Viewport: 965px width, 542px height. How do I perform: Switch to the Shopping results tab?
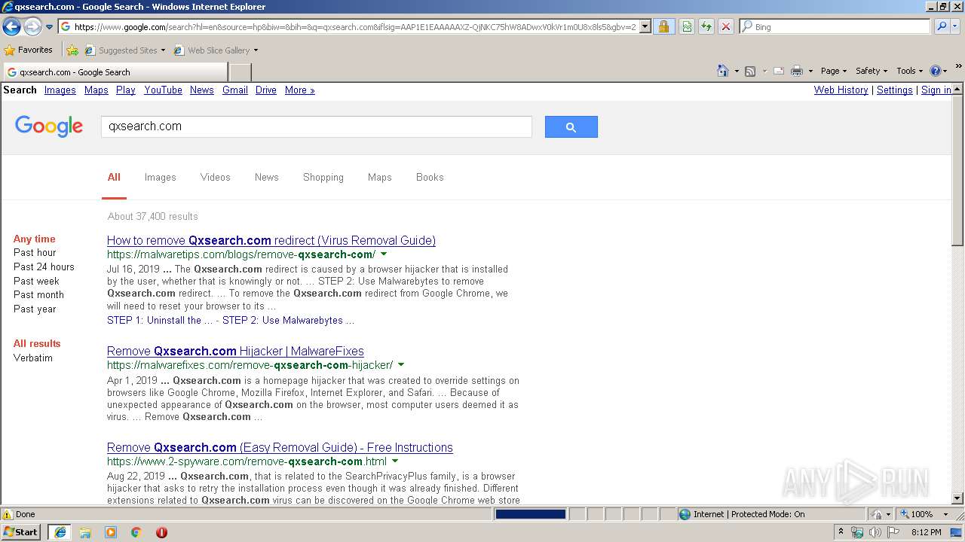(323, 177)
